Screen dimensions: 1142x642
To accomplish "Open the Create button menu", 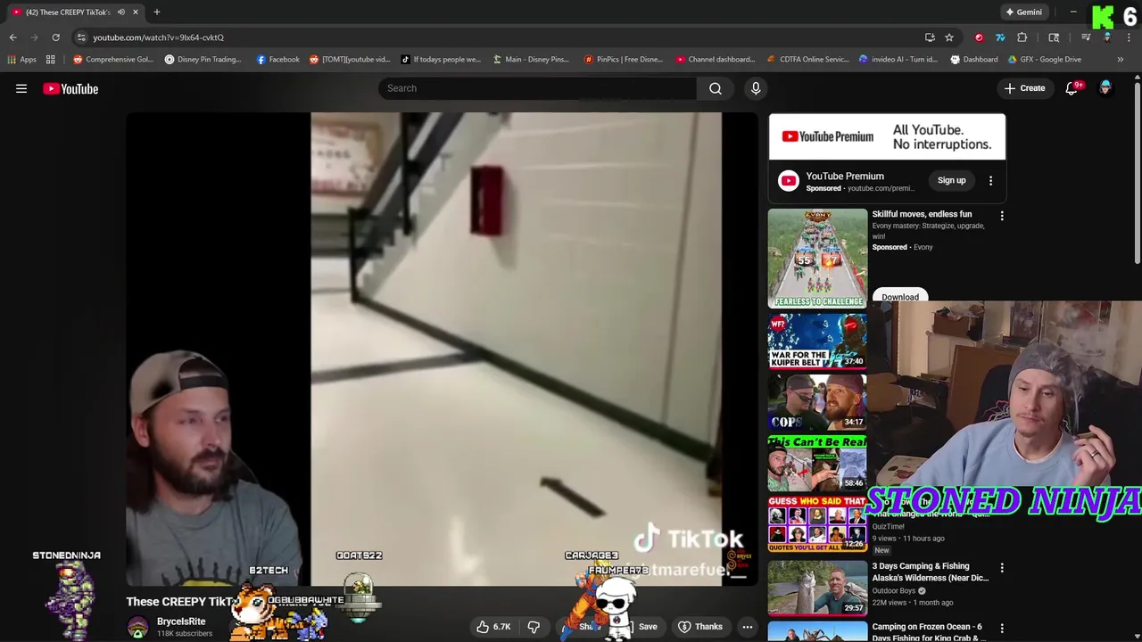I will 1024,88.
